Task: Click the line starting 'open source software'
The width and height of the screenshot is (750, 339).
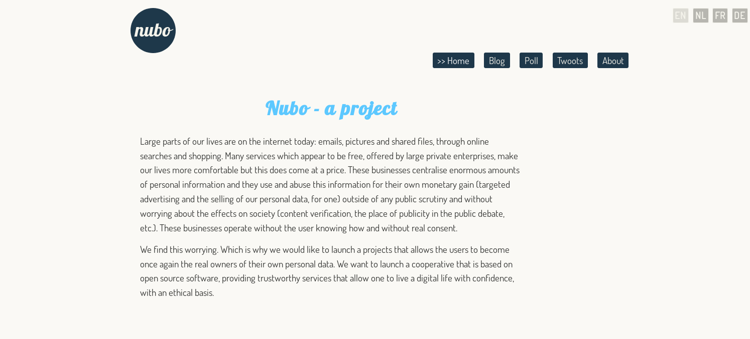Action: pyautogui.click(x=327, y=278)
